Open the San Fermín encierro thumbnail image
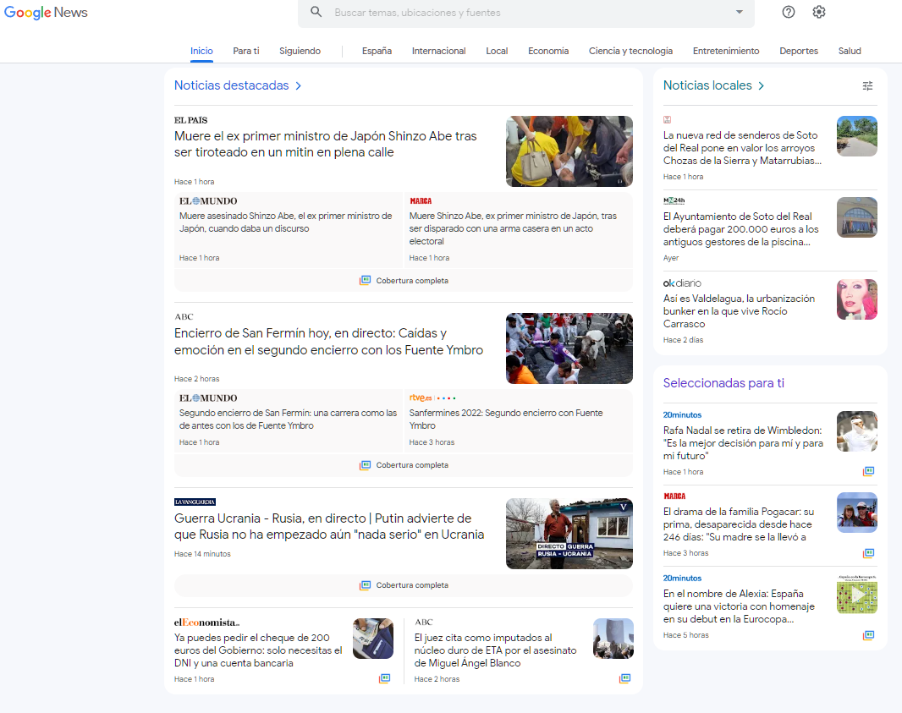Image resolution: width=902 pixels, height=713 pixels. pyautogui.click(x=569, y=348)
